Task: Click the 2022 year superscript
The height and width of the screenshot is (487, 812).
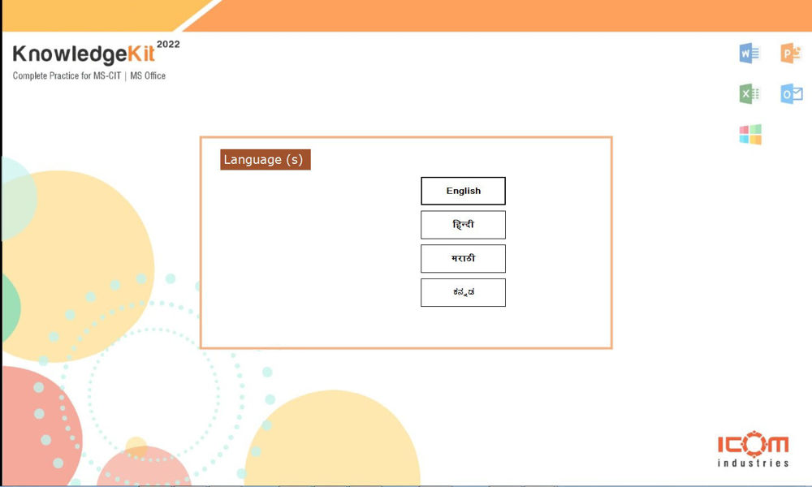Action: tap(168, 45)
